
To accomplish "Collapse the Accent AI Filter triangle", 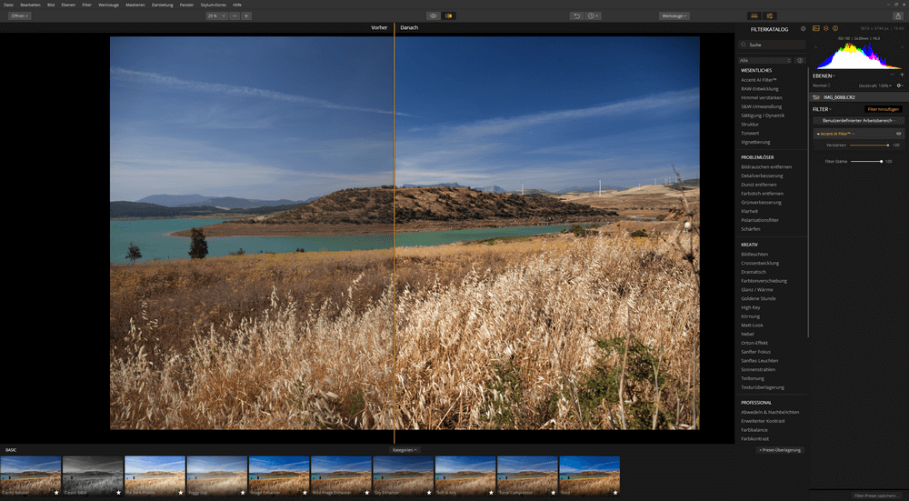I will click(x=818, y=134).
